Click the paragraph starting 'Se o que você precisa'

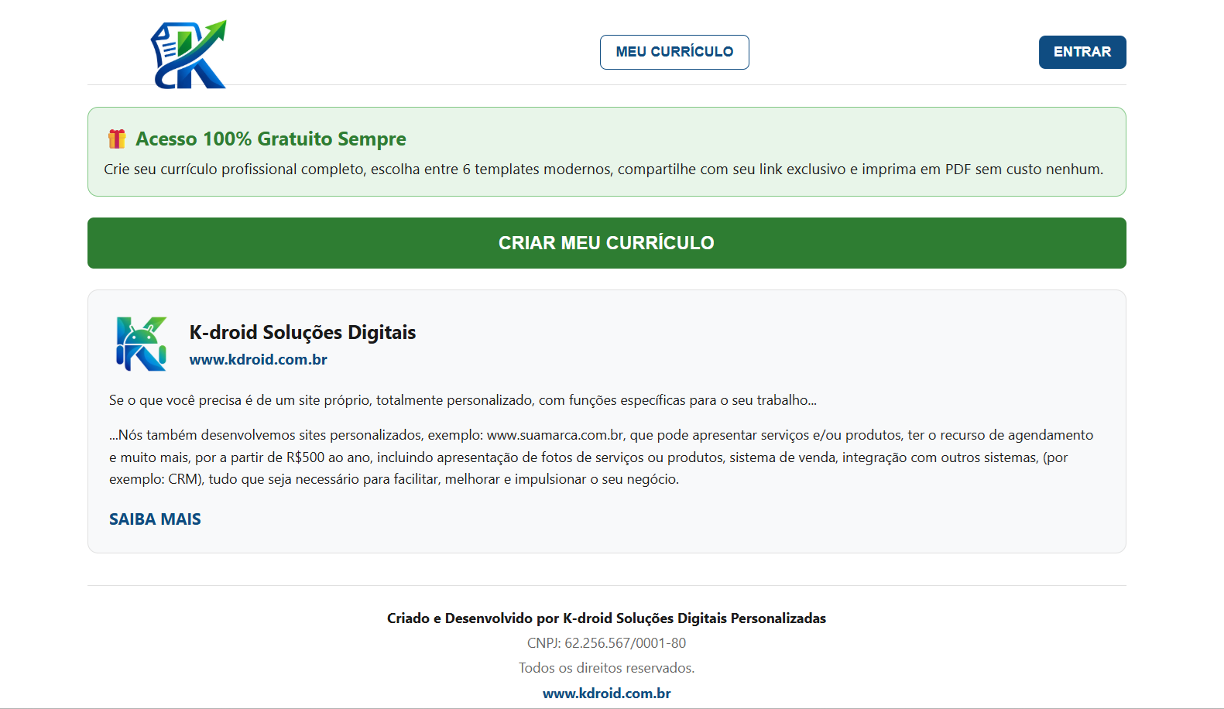point(463,400)
